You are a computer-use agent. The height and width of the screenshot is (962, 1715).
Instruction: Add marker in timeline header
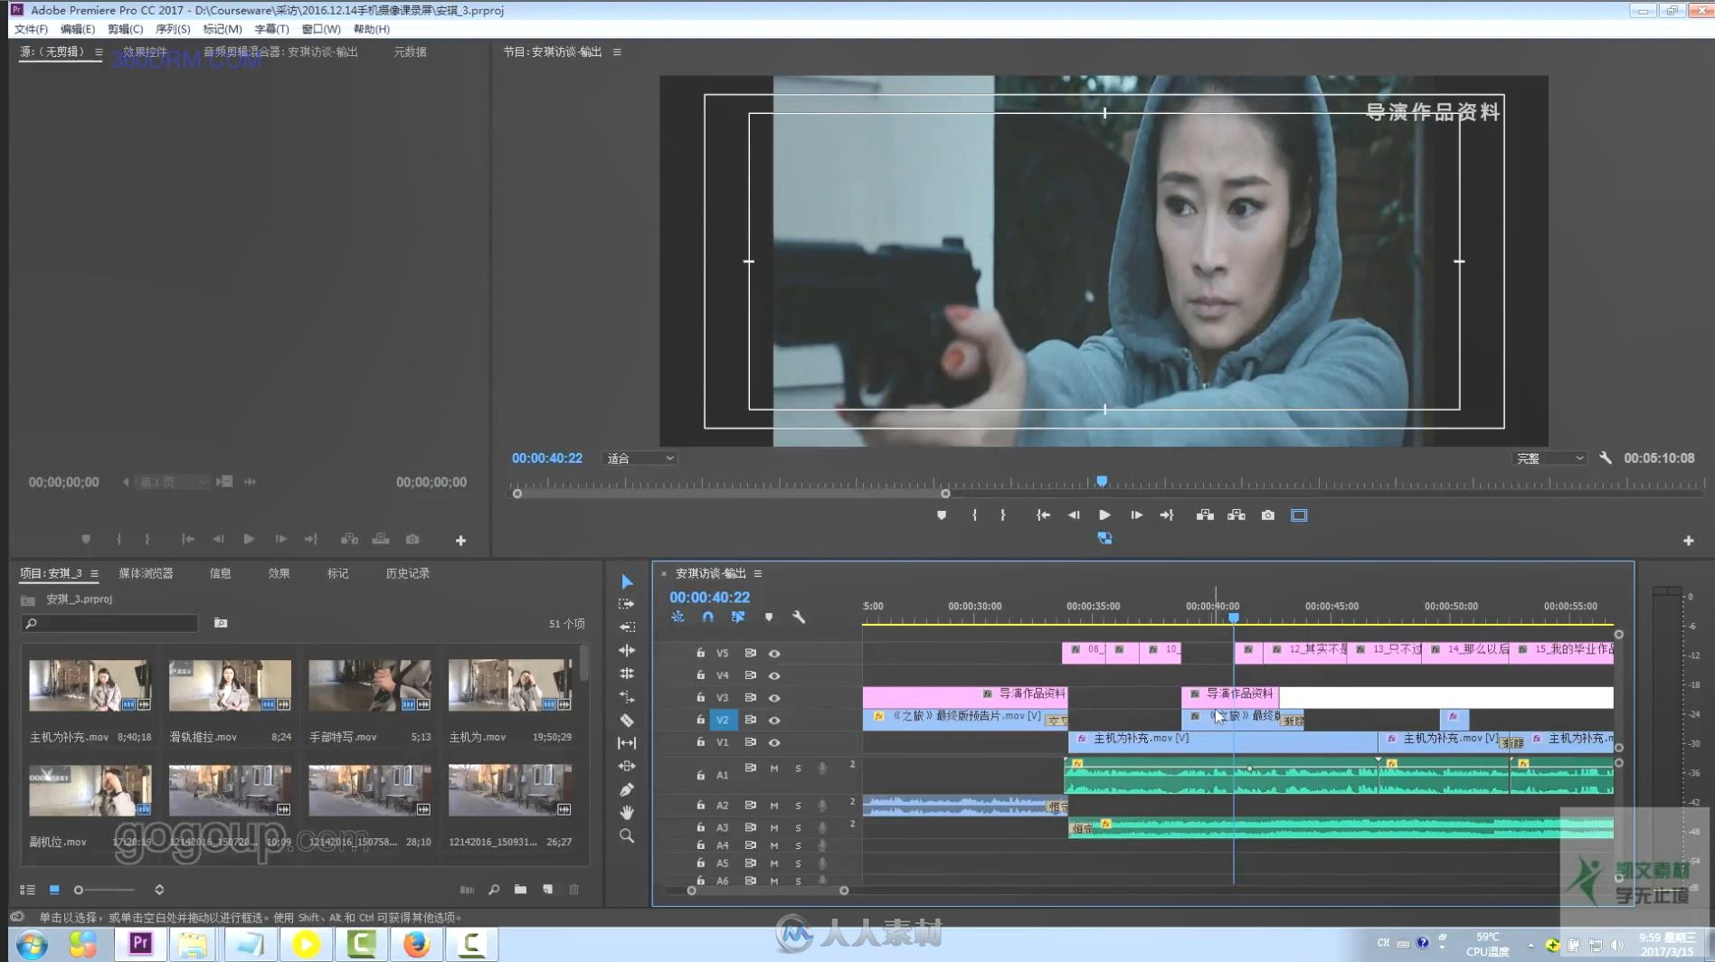(x=769, y=617)
